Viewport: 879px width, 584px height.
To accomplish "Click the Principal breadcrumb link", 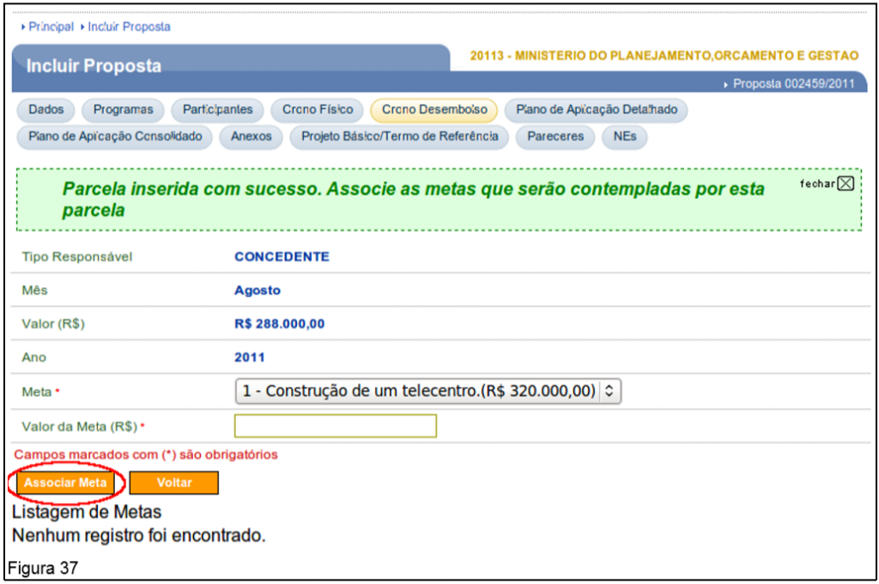I will click(51, 27).
